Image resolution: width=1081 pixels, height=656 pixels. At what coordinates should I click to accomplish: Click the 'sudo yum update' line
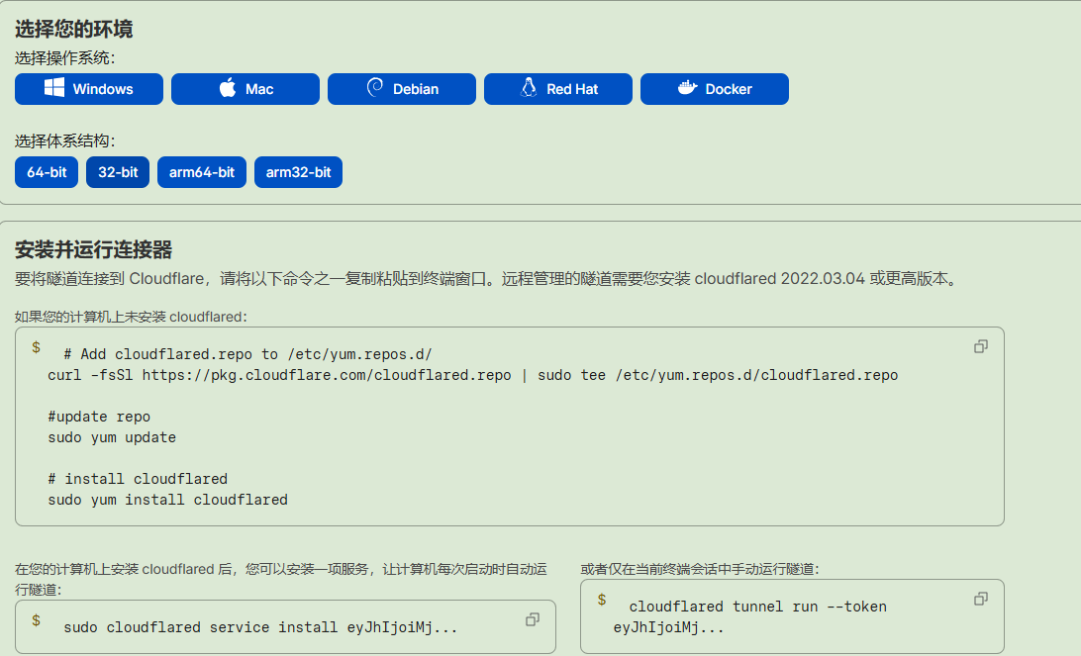click(x=112, y=437)
